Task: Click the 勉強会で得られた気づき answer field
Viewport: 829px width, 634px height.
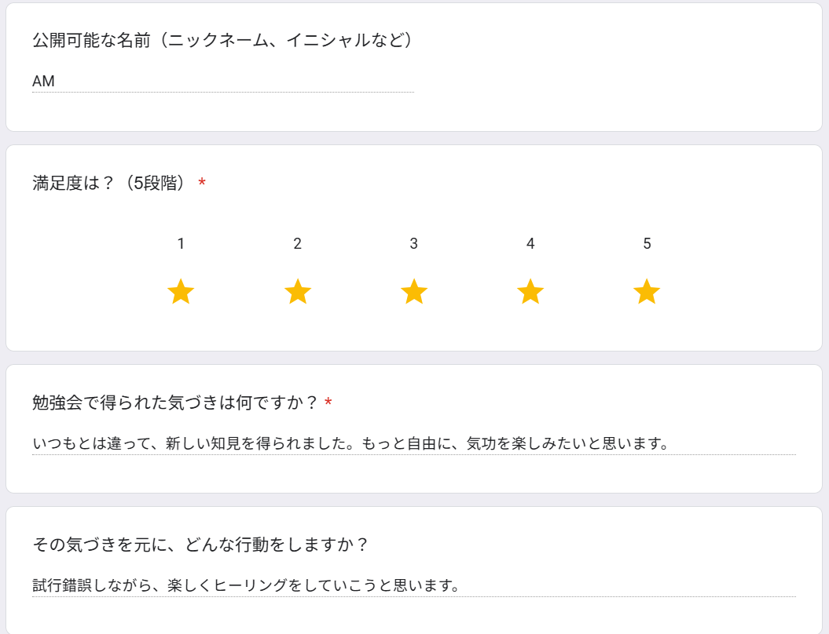Action: pyautogui.click(x=414, y=443)
